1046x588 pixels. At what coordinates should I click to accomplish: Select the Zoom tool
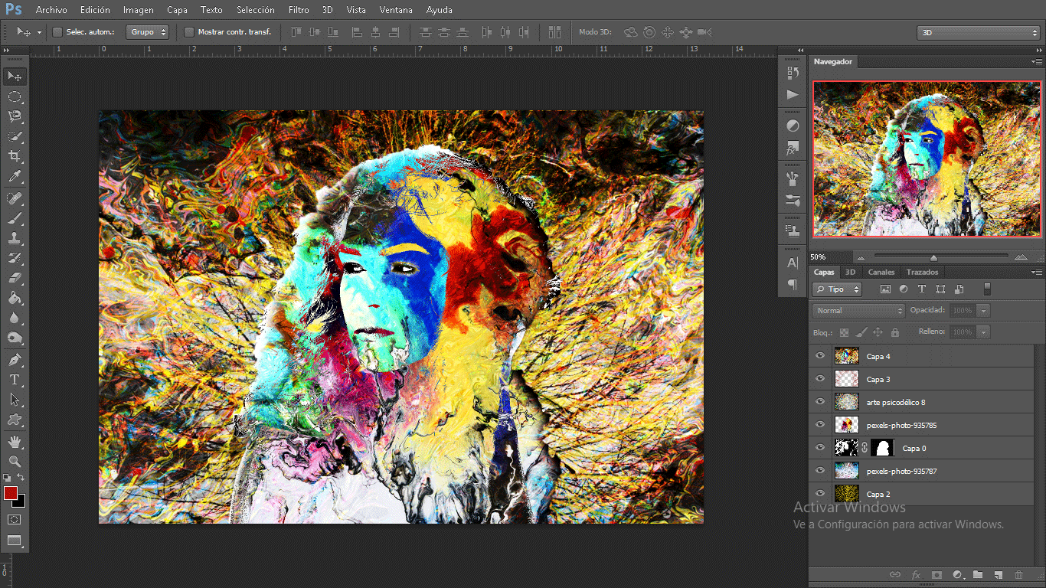tap(15, 461)
